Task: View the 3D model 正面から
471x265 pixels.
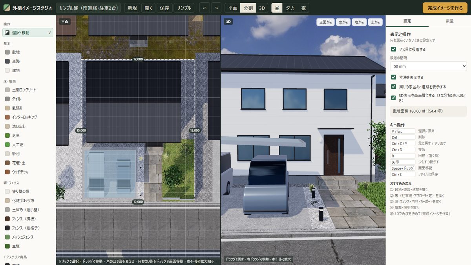Action: pyautogui.click(x=326, y=22)
